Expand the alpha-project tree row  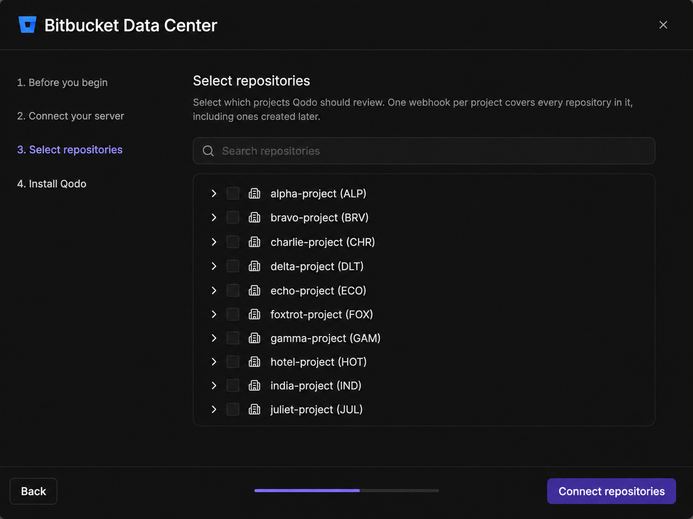click(214, 194)
